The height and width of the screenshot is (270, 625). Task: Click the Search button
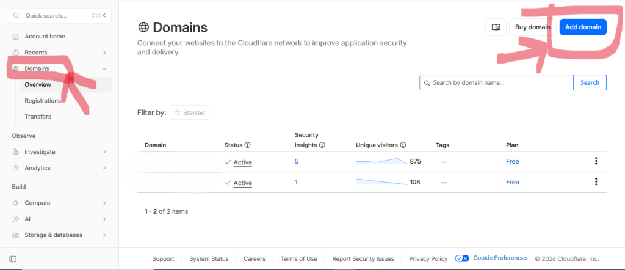pos(590,82)
